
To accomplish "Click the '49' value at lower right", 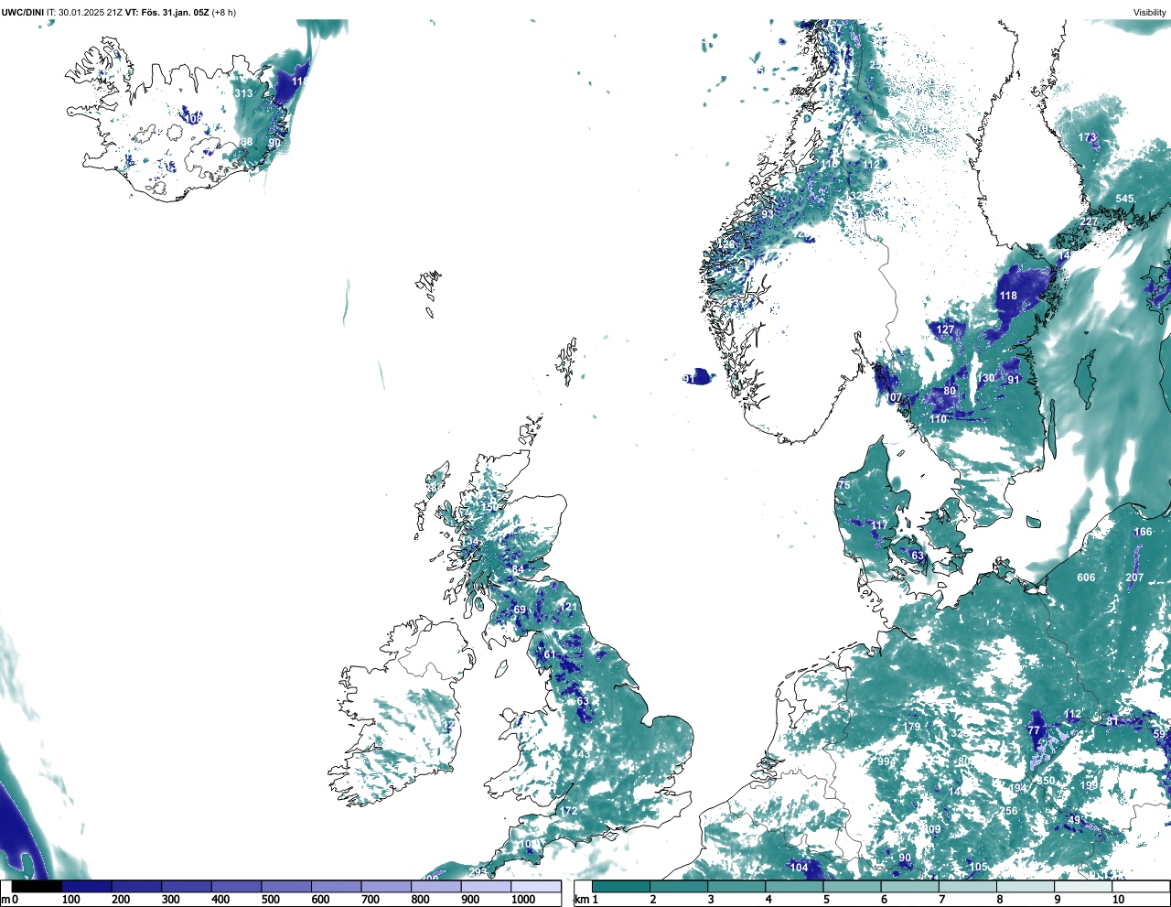I will 1074,820.
